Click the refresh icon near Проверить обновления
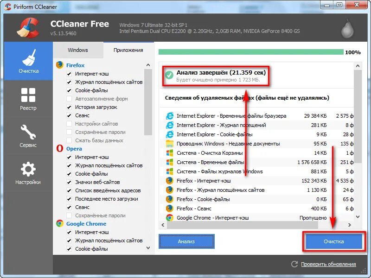This screenshot has width=371, height=278. (x=294, y=264)
